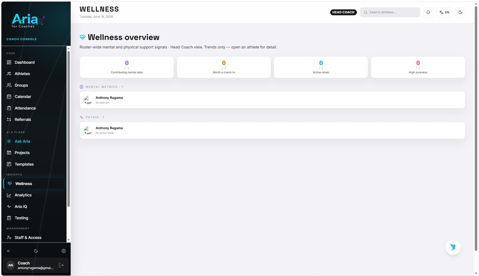Click the HEAD COACH role badge

pyautogui.click(x=343, y=12)
